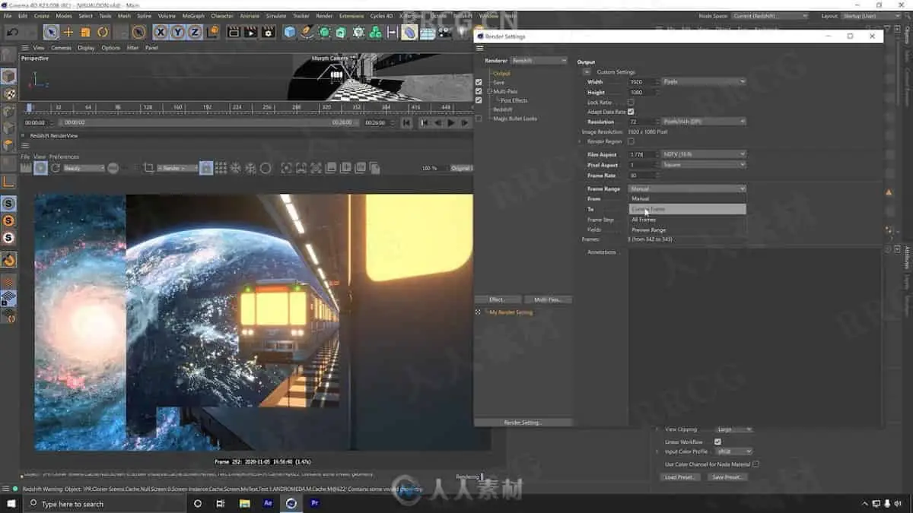Add a Cube primitive object

pos(290,32)
